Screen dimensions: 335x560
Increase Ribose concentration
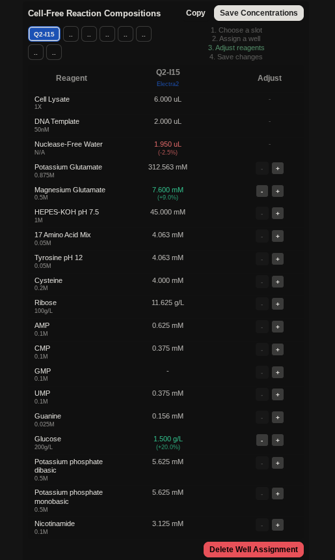[x=278, y=304]
